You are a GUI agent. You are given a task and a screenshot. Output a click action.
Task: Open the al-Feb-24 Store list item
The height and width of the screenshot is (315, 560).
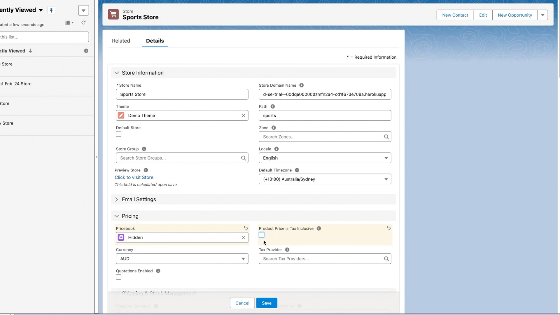16,84
